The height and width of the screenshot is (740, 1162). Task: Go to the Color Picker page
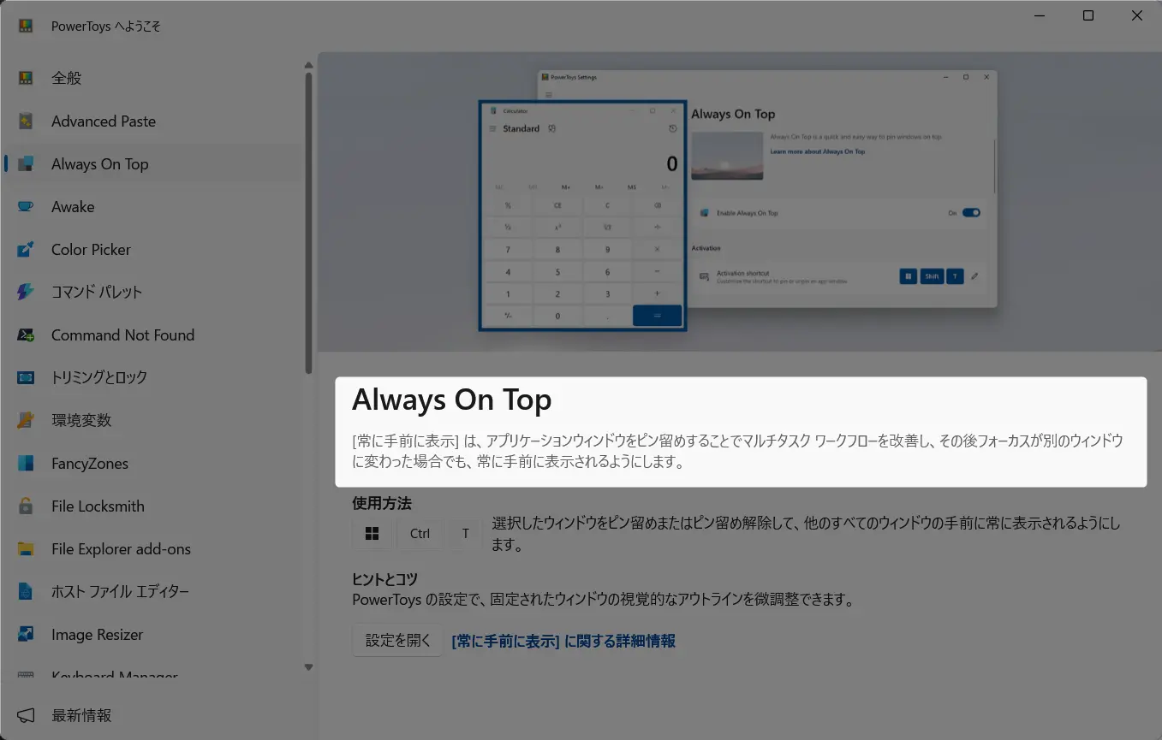152,249
